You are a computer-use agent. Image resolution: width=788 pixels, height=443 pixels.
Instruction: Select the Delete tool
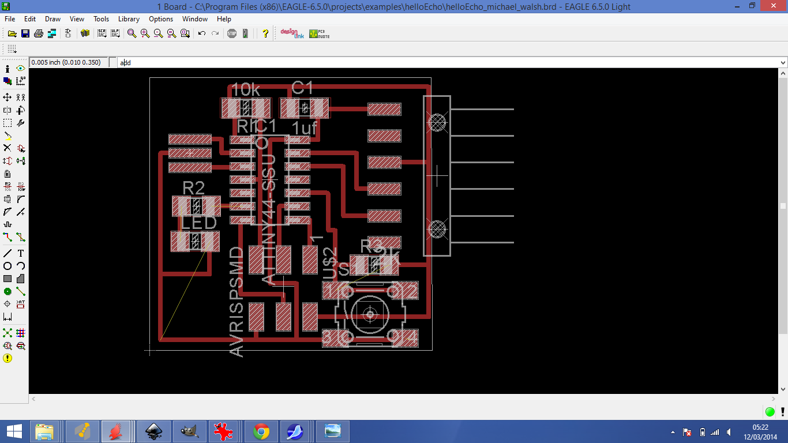7,148
